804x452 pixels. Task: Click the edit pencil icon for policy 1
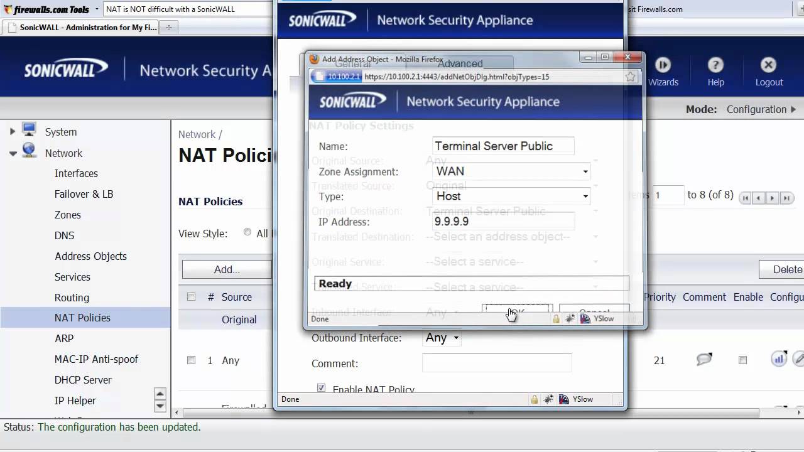coord(798,359)
